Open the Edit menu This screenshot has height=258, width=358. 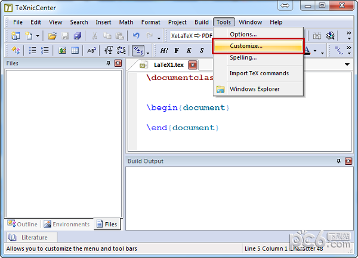(36, 22)
